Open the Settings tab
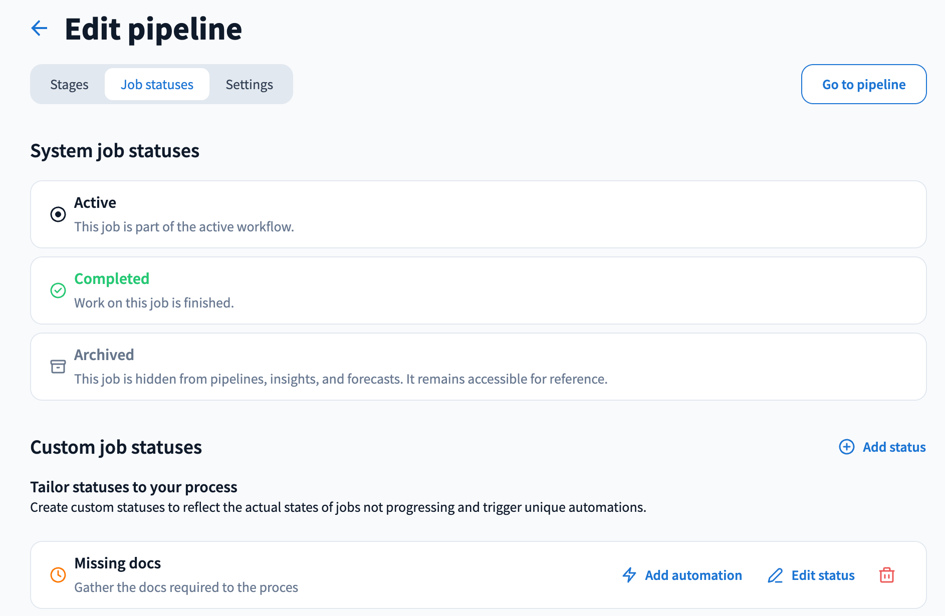Image resolution: width=945 pixels, height=616 pixels. [x=249, y=85]
